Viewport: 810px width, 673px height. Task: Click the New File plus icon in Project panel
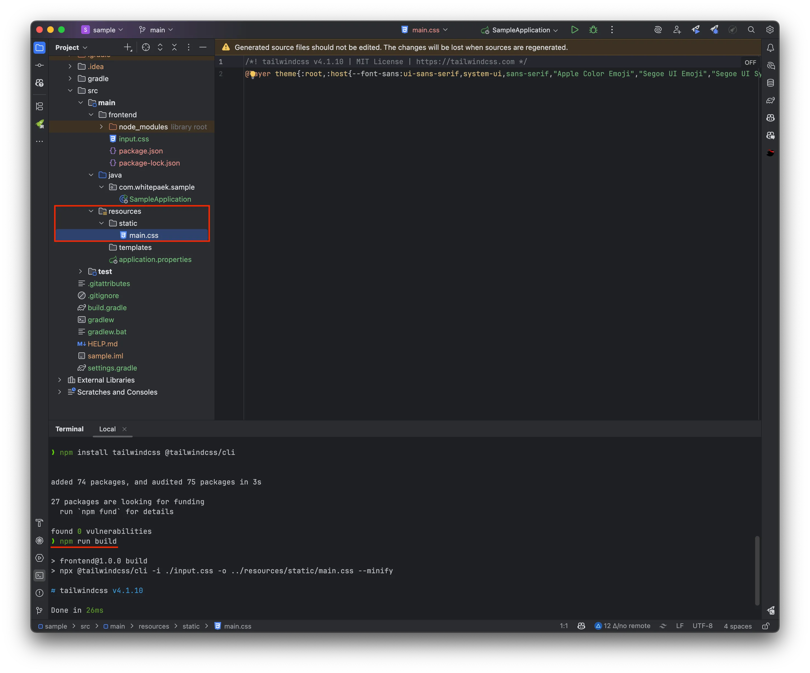pyautogui.click(x=128, y=47)
